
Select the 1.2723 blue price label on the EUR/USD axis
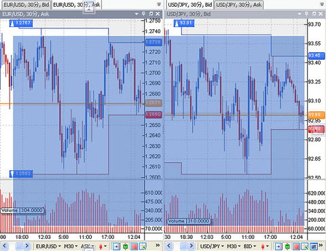pyautogui.click(x=153, y=42)
